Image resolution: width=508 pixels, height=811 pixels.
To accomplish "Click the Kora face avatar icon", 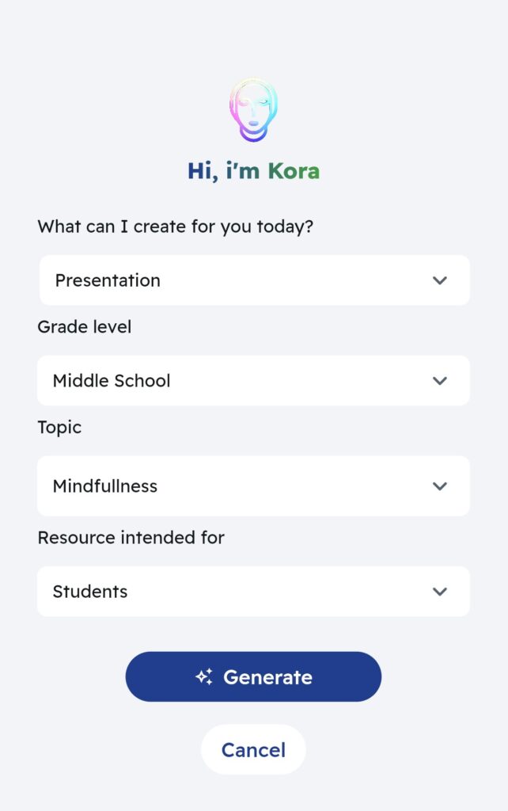I will coord(253,110).
